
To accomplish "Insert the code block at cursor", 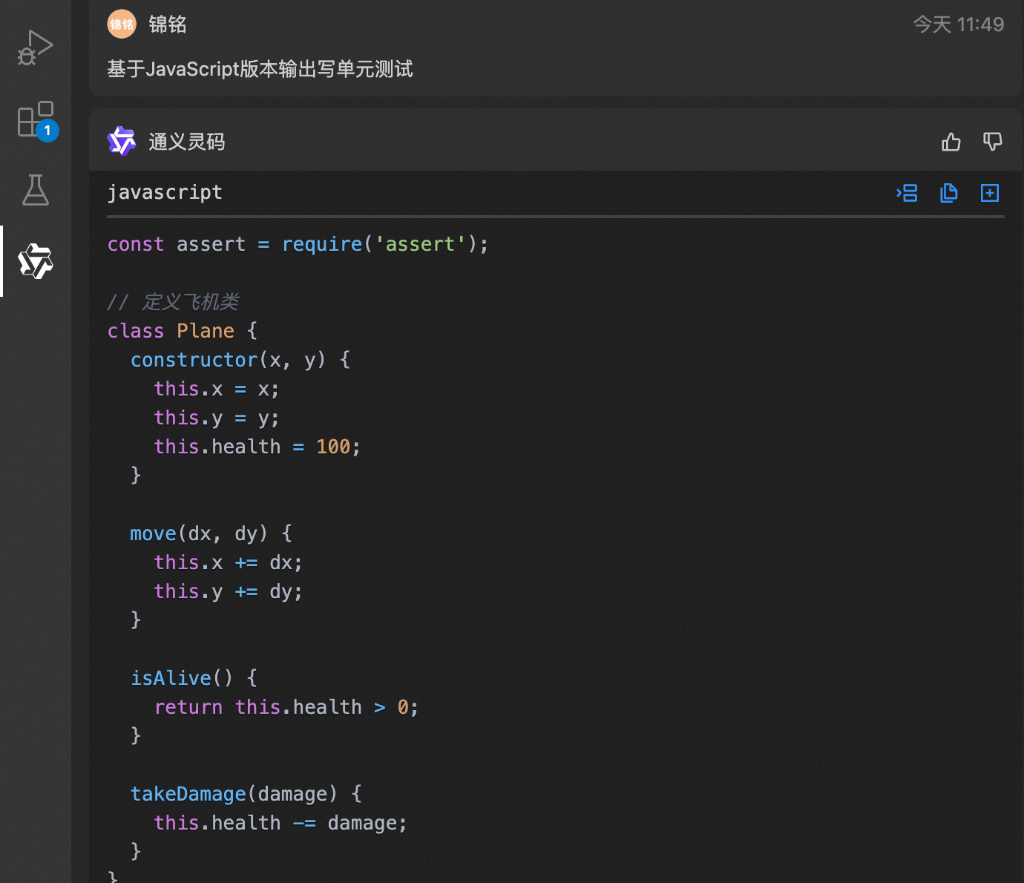I will pos(907,193).
